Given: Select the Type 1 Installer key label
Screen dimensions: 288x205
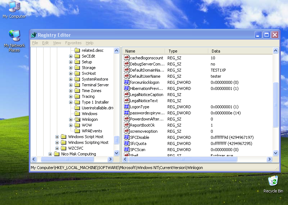Looking at the screenshot, I should [x=95, y=102].
